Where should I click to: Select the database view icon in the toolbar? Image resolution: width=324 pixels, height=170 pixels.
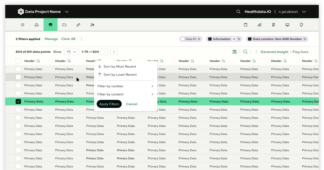pos(50,25)
